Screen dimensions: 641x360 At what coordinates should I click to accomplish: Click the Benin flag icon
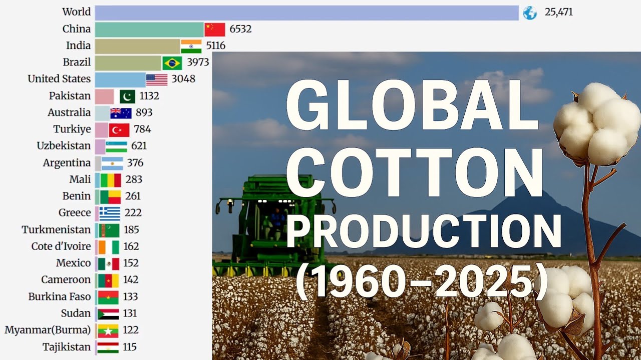pos(110,196)
